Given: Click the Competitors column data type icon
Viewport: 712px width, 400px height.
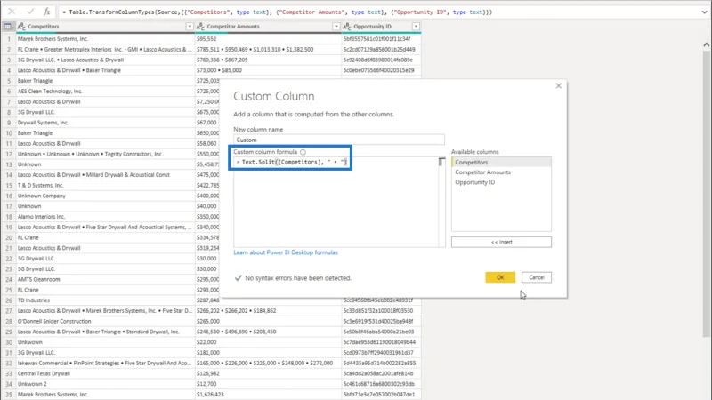Looking at the screenshot, I should point(21,27).
